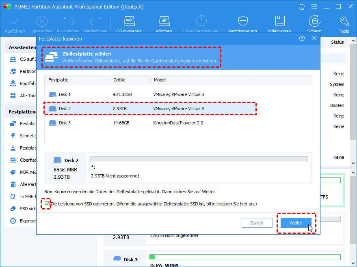This screenshot has height=267, width=357.
Task: Open help in Festplatte kopieren dialog
Action: 302,38
